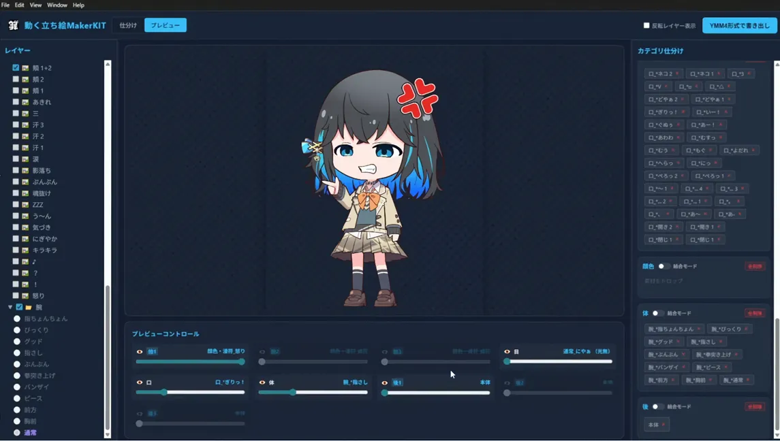Click the image icon of layer 涙

[25, 159]
